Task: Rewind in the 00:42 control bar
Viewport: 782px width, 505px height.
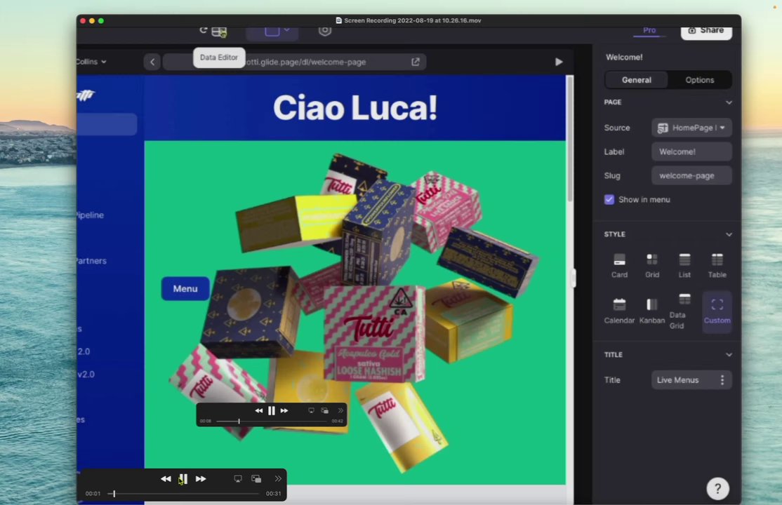Action: point(258,410)
